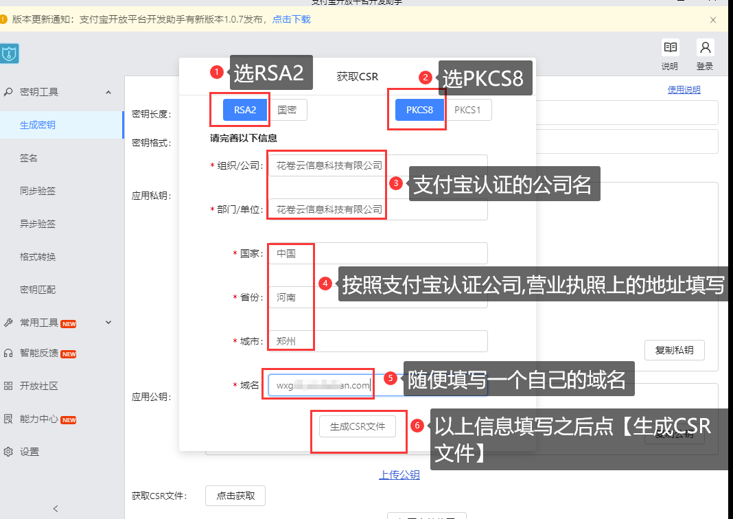
Task: Click the update warning icon
Action: (3, 19)
